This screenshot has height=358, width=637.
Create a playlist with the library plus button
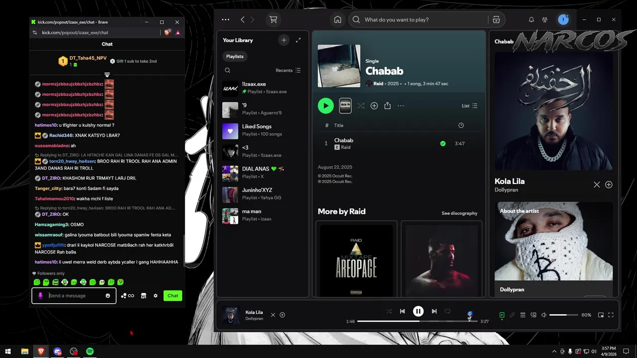pos(284,40)
